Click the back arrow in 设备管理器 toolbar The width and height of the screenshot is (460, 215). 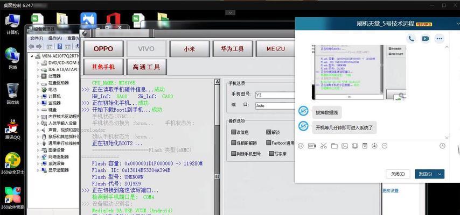point(31,46)
